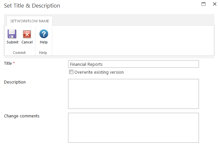Click the Help group label in ribbon
This screenshot has width=218, height=147.
[43, 53]
